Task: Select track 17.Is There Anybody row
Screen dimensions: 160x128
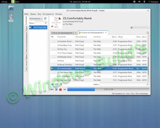Action: tap(99, 53)
